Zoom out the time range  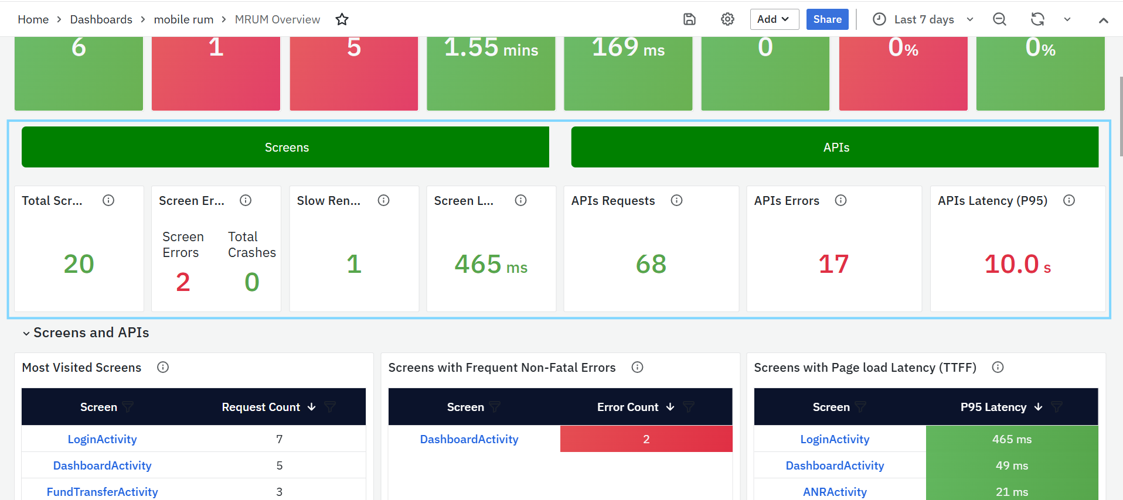999,19
